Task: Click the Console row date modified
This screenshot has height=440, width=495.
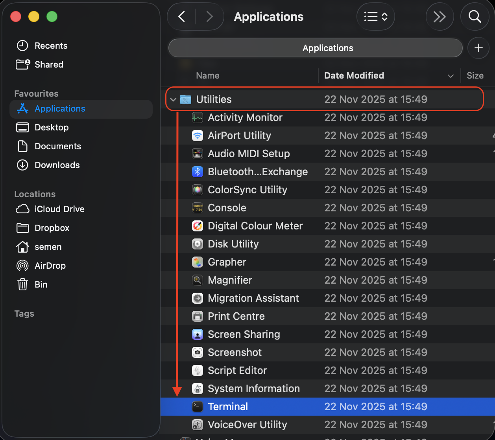Action: click(x=376, y=208)
